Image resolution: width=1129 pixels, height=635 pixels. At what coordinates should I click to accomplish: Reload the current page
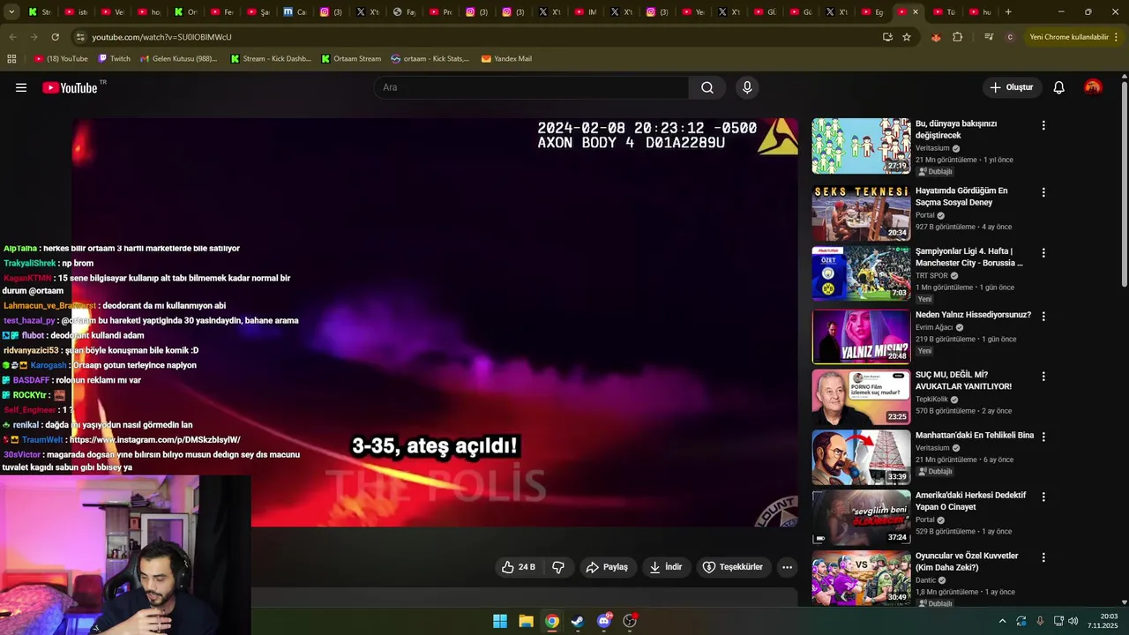click(x=56, y=37)
